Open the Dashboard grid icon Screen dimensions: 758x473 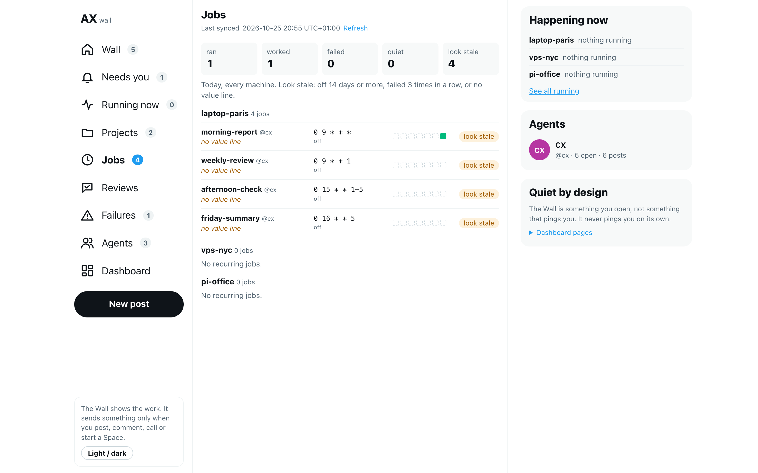coord(87,271)
